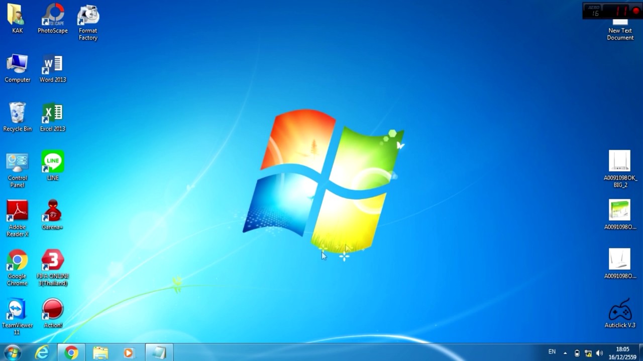Viewport: 643px width, 361px height.
Task: Launch Word 2013 shortcut
Action: tap(53, 68)
